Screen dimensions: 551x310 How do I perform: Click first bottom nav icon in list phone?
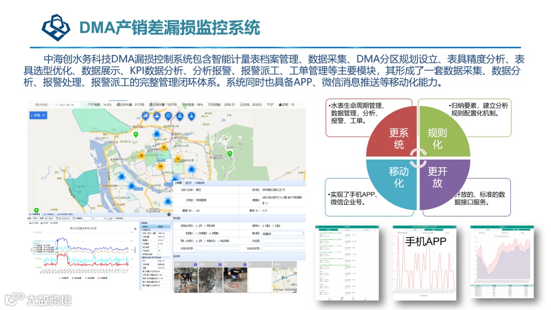coord(329,299)
